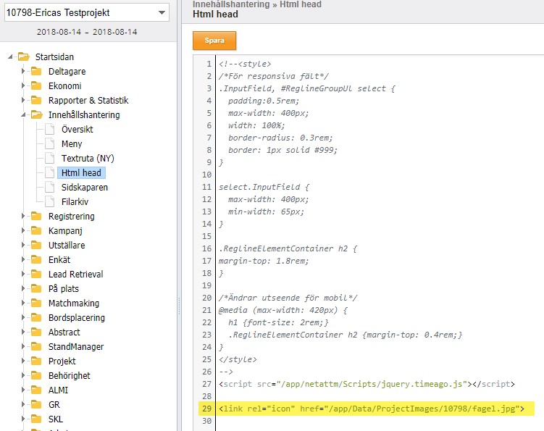Select the StandManager tree label

(76, 347)
